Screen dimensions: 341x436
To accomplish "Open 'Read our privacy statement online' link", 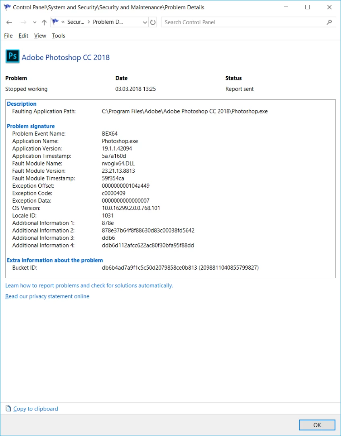I will [47, 296].
